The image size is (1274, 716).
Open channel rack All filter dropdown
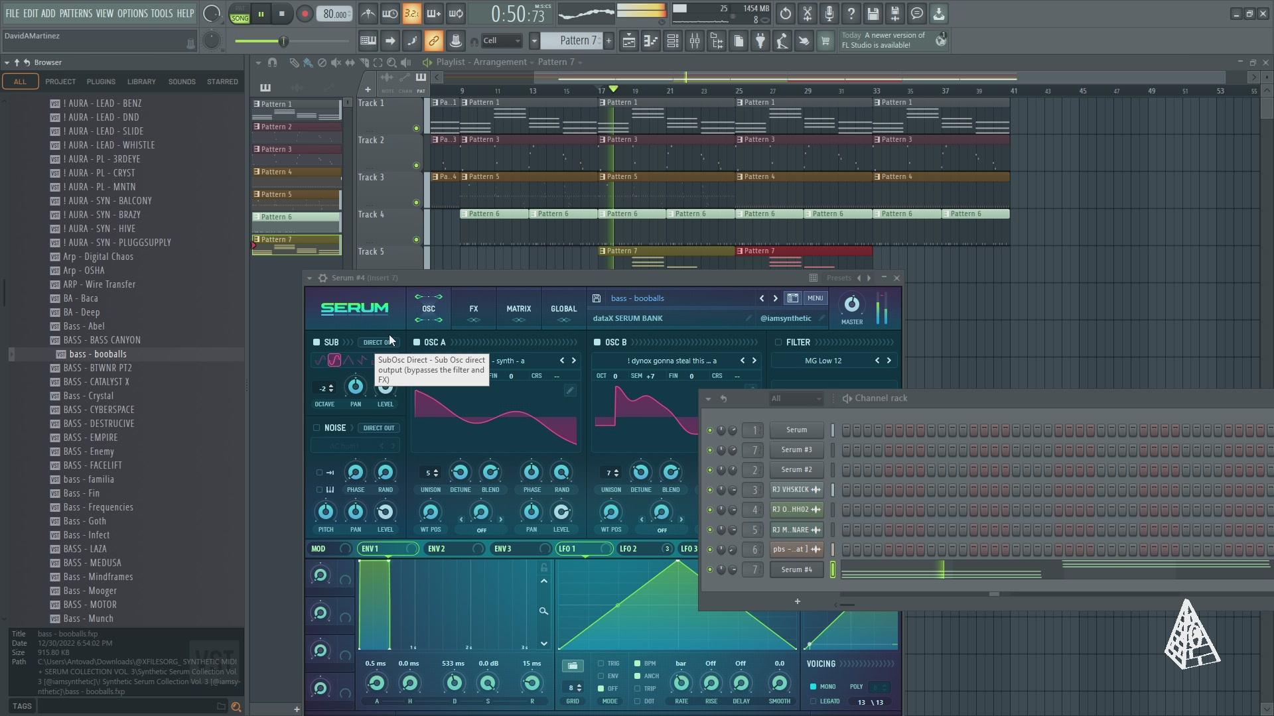[x=796, y=398]
